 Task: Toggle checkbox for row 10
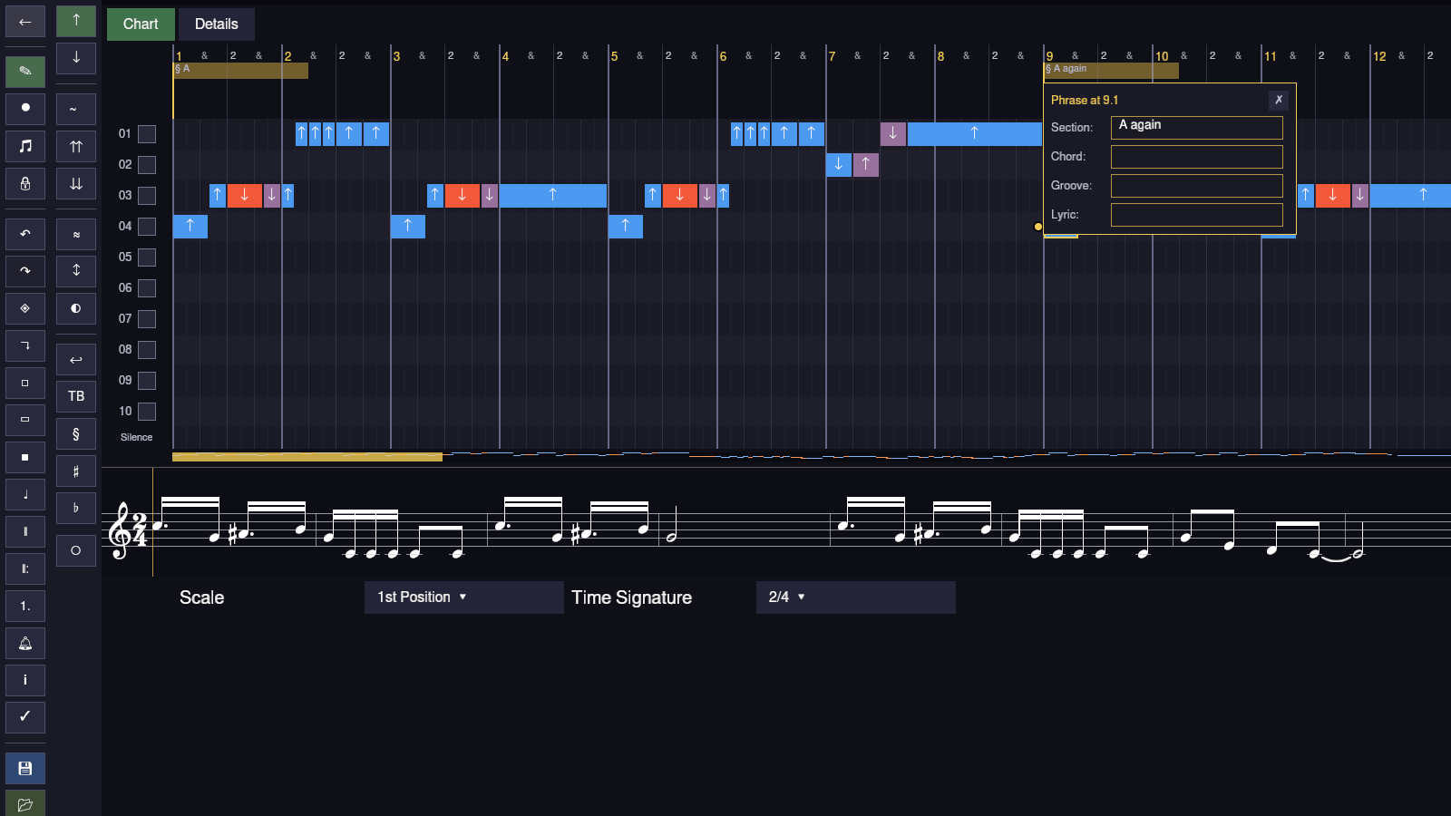[147, 412]
